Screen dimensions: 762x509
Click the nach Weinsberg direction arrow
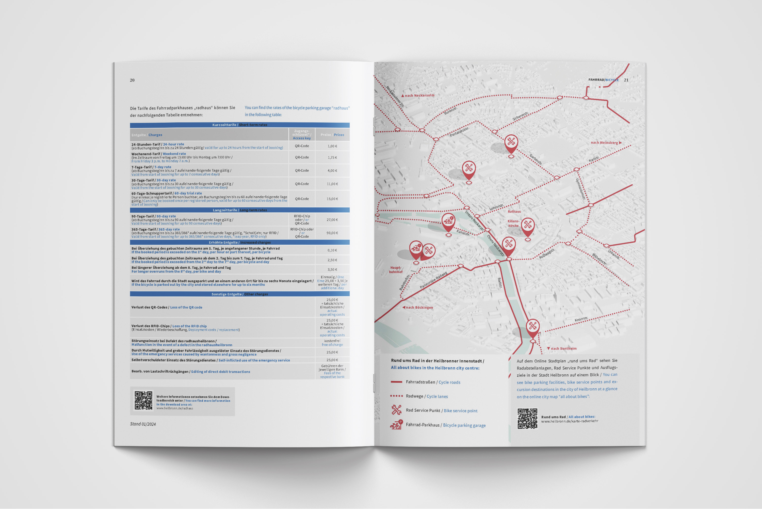(621, 142)
